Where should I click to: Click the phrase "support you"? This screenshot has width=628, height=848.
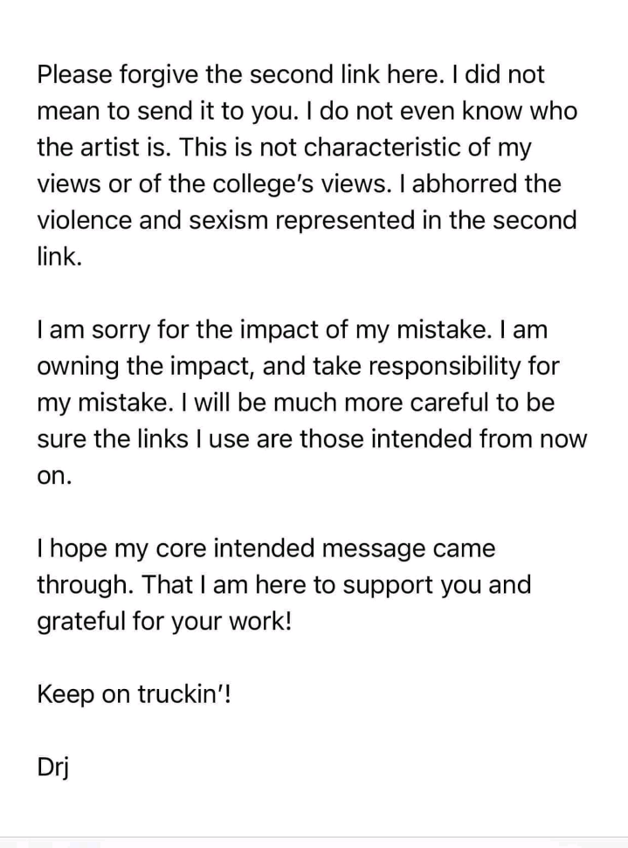pos(432,585)
